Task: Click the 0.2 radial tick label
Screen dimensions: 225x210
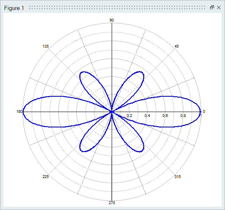Action: (129, 116)
